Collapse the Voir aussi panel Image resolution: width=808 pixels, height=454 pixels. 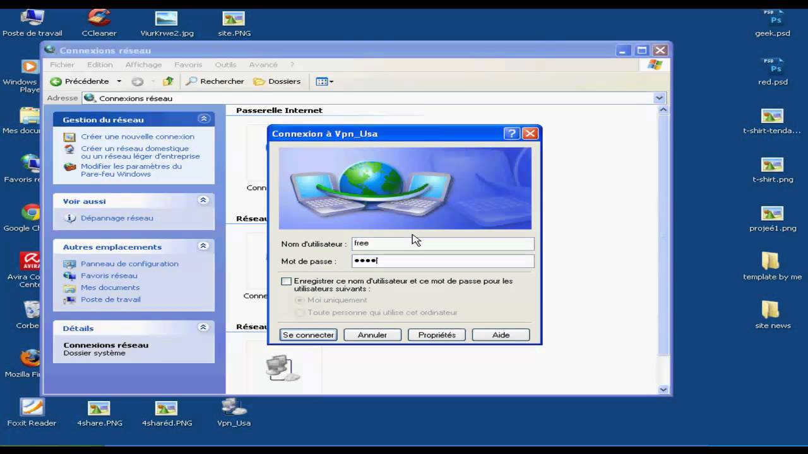pyautogui.click(x=203, y=201)
